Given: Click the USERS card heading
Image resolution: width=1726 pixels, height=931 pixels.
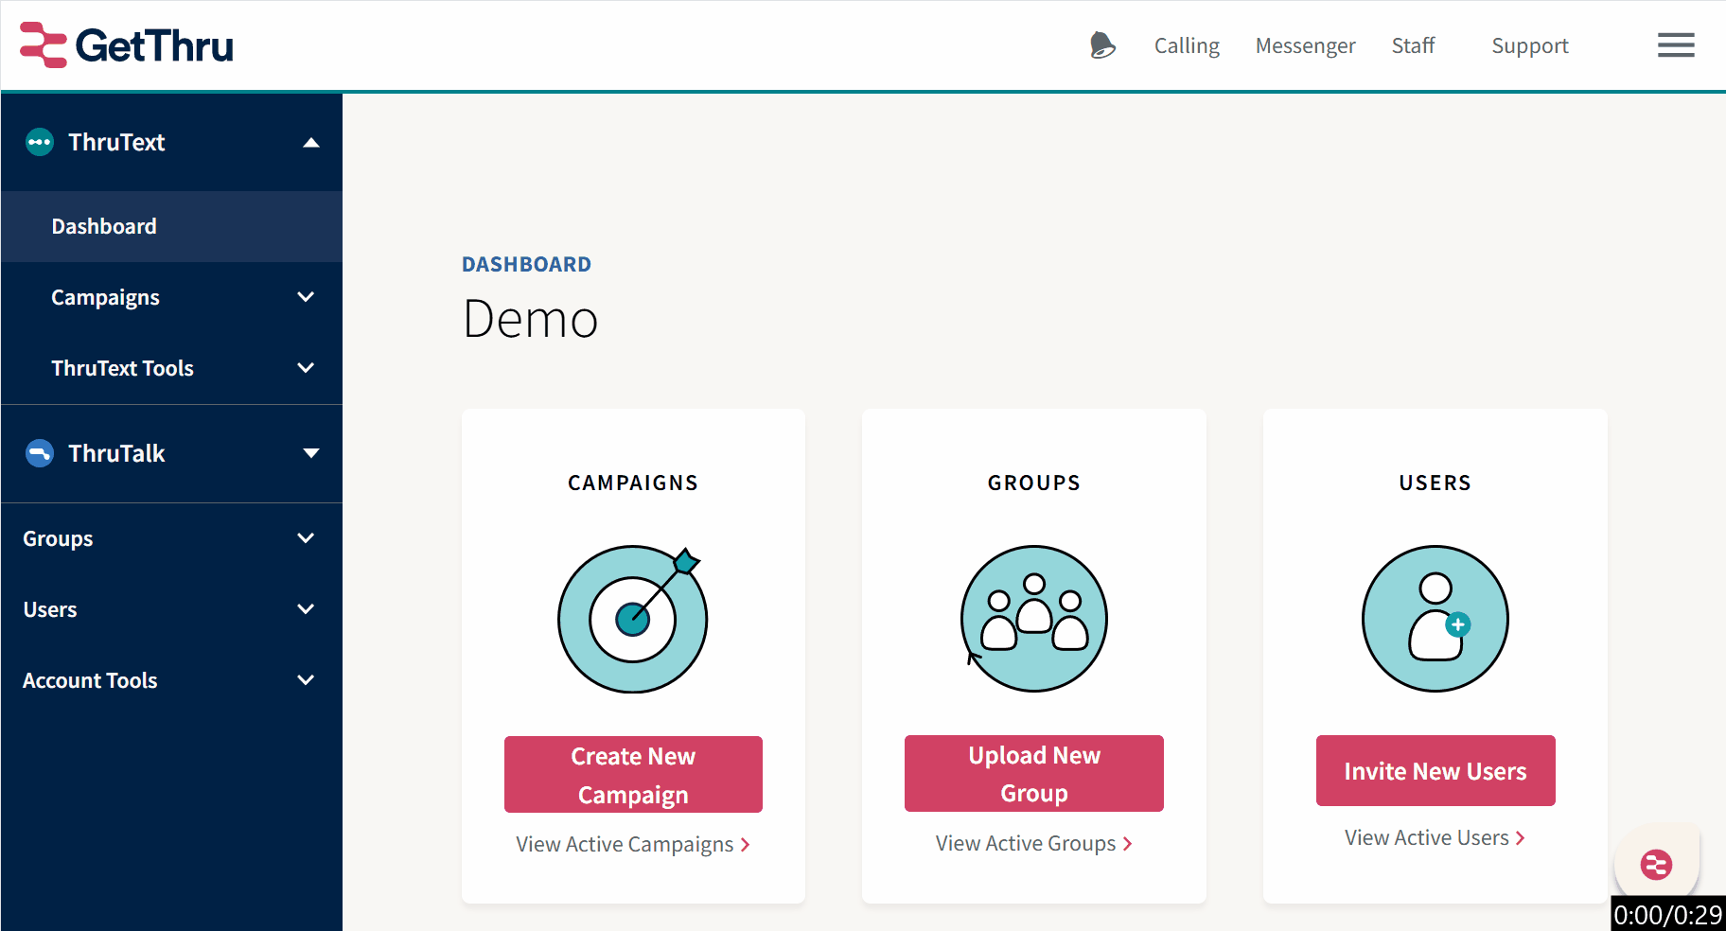Looking at the screenshot, I should 1435,483.
